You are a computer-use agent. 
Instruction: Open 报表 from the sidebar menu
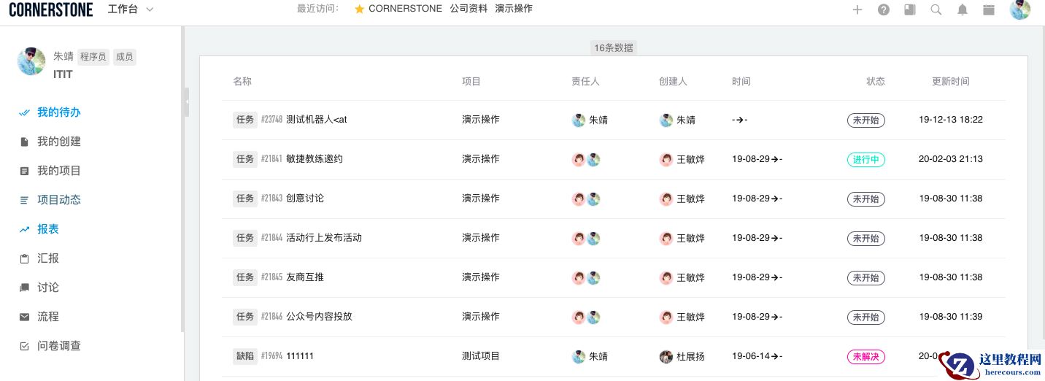pyautogui.click(x=47, y=229)
